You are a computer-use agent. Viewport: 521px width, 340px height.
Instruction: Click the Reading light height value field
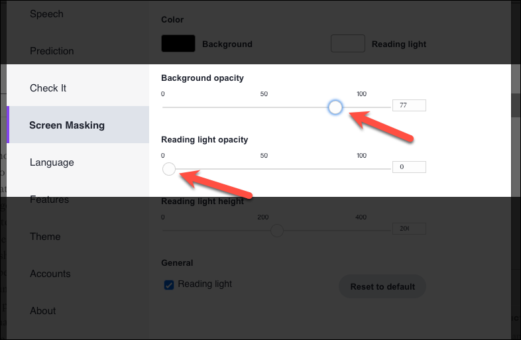[409, 229]
